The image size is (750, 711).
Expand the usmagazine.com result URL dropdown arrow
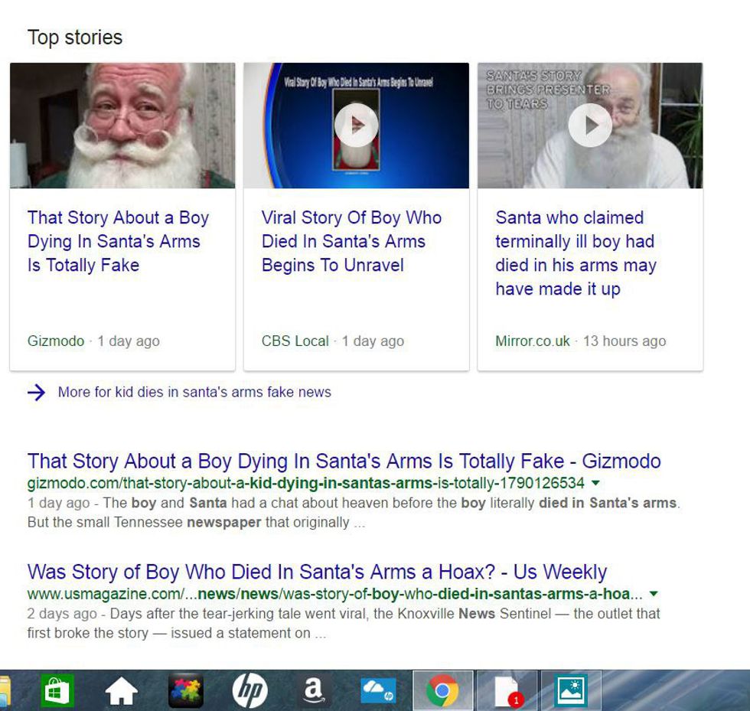[x=654, y=595]
